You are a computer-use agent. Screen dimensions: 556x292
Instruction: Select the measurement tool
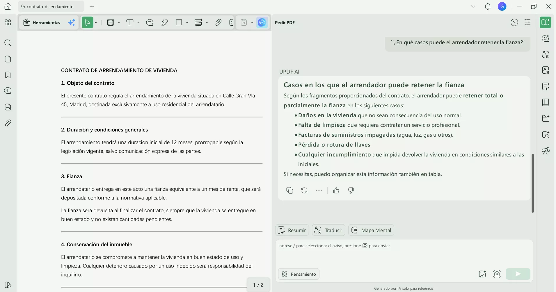198,22
